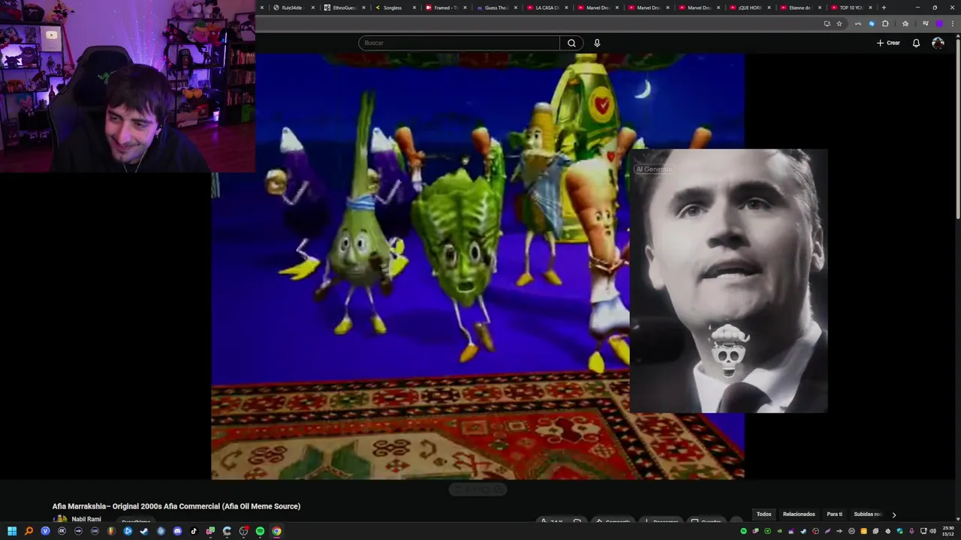
Task: Click the YouTube search magnifier button
Action: [571, 43]
